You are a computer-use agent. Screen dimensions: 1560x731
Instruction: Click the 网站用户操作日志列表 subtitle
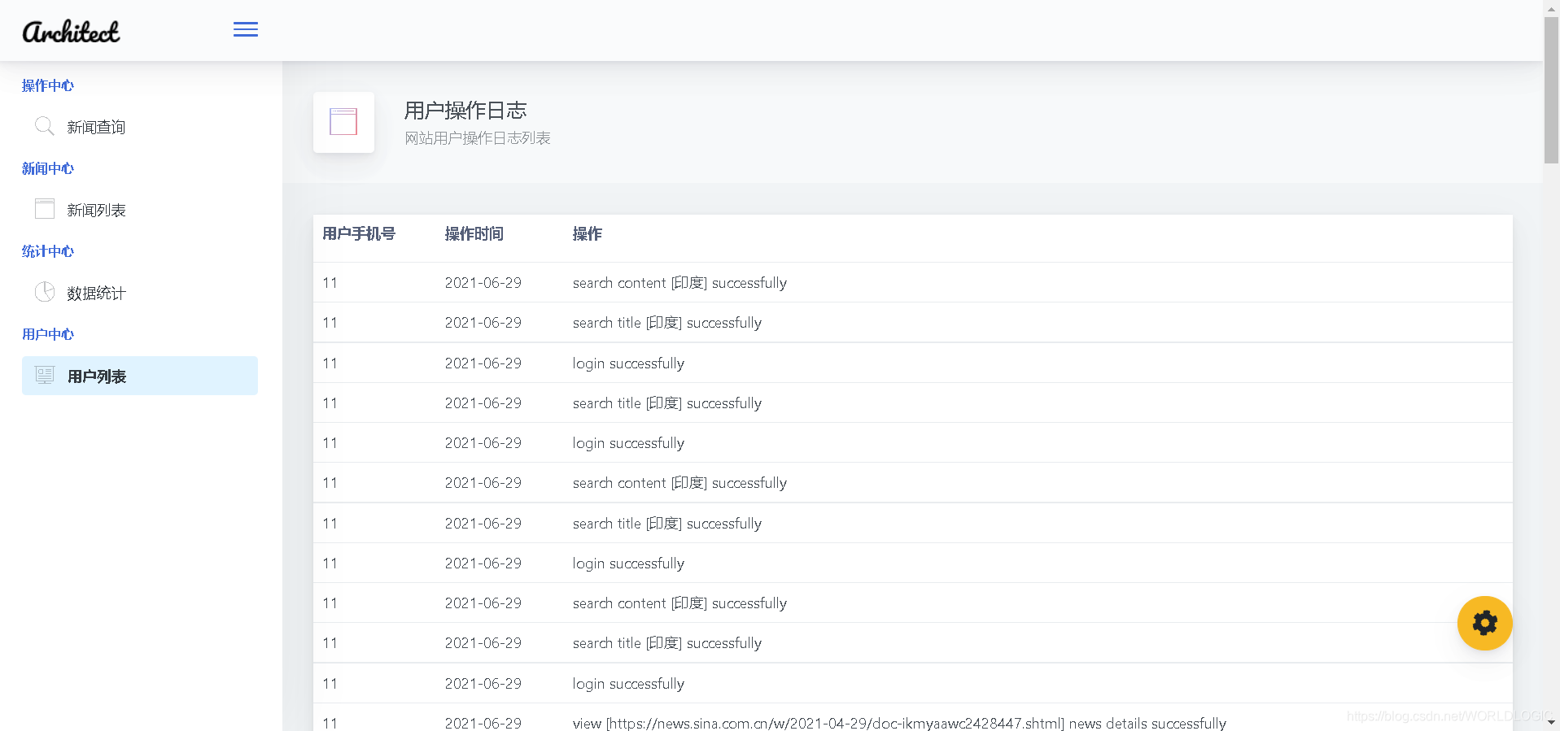(x=478, y=138)
